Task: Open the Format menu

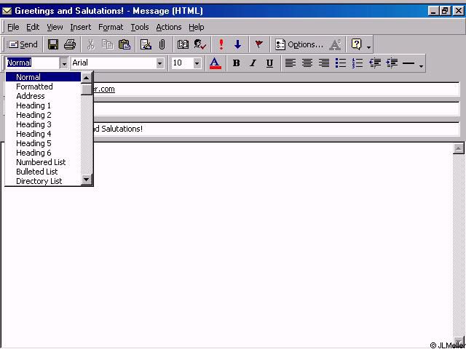Action: pyautogui.click(x=111, y=28)
